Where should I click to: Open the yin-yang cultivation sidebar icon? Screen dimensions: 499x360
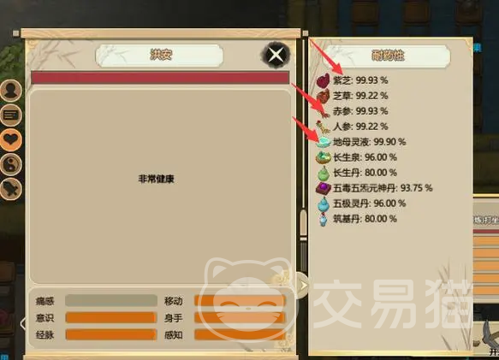click(11, 164)
